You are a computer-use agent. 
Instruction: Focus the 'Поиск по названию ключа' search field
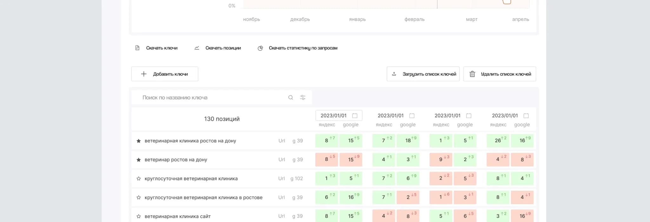pos(209,98)
